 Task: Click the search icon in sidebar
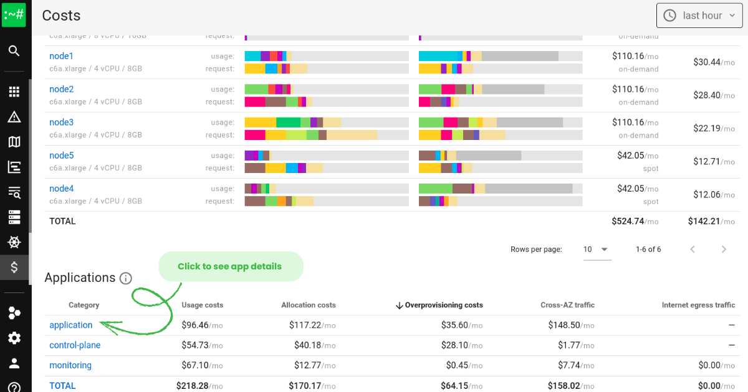click(x=14, y=51)
